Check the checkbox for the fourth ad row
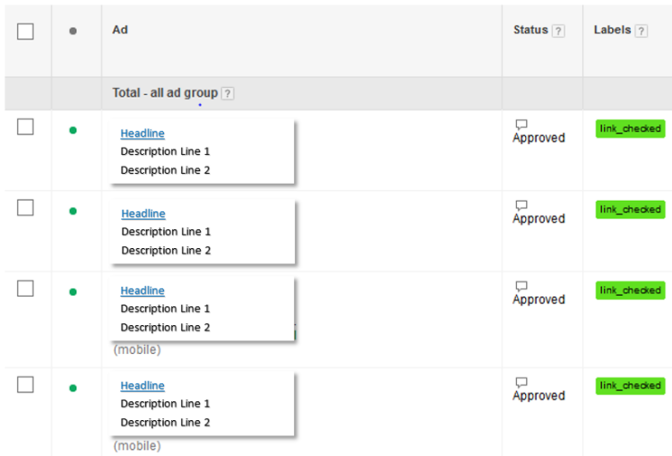 point(25,384)
